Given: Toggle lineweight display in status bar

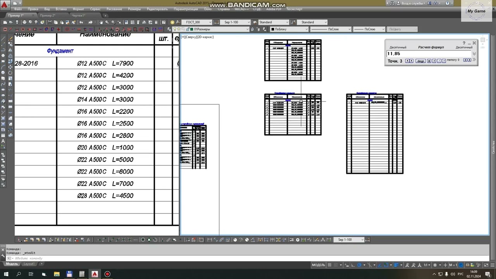Looking at the screenshot, I should [x=396, y=265].
